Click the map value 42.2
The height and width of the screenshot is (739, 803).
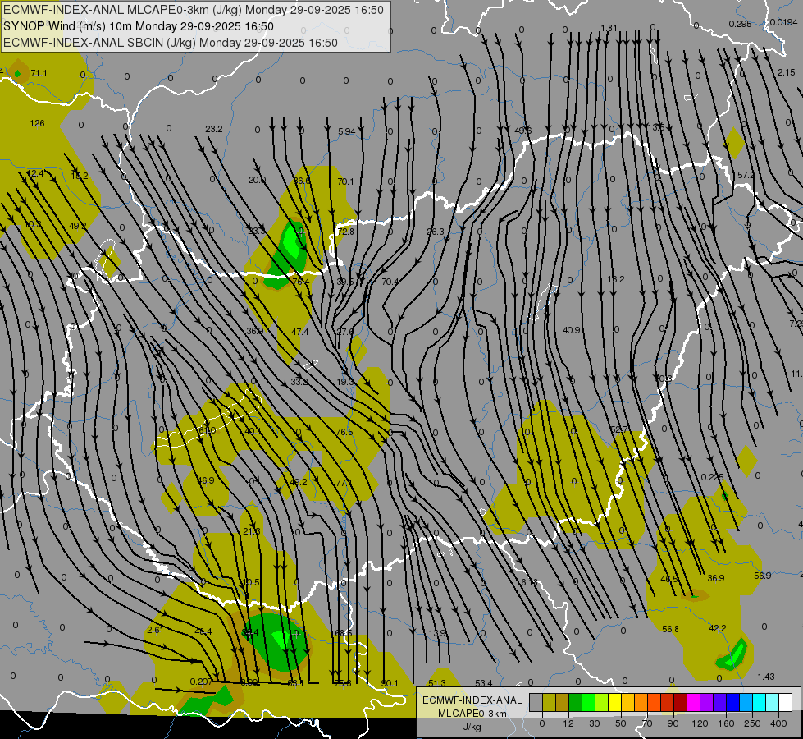[x=718, y=629]
